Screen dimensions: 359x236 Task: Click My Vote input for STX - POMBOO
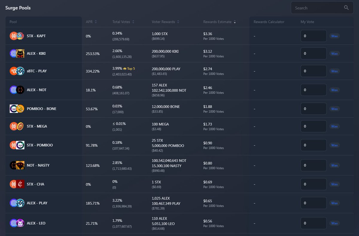pyautogui.click(x=314, y=145)
